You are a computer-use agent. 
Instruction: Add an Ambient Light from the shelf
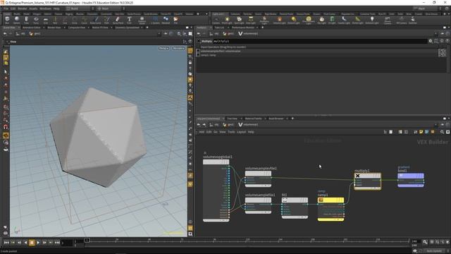click(x=372, y=20)
